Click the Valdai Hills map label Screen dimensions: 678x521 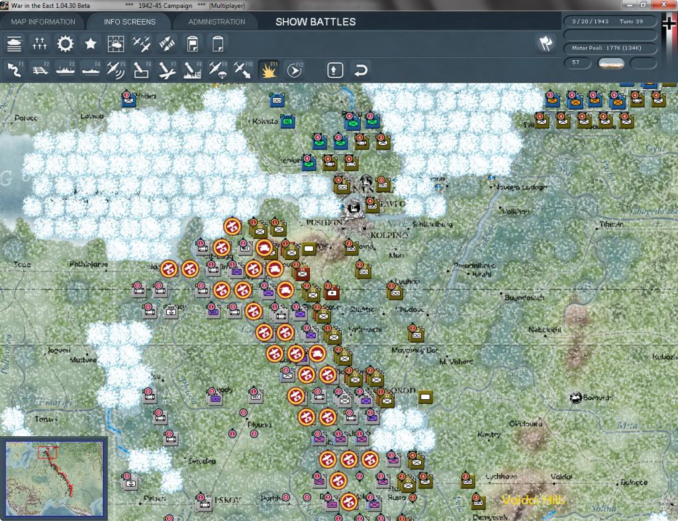(x=534, y=500)
